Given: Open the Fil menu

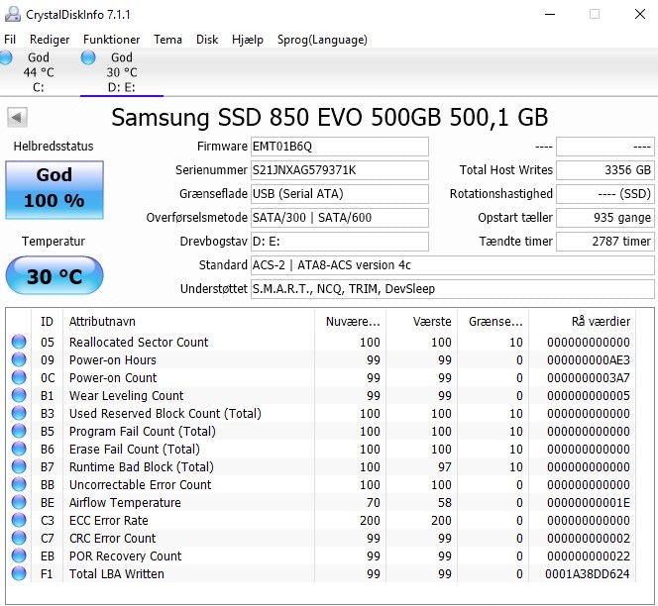Looking at the screenshot, I should point(10,40).
